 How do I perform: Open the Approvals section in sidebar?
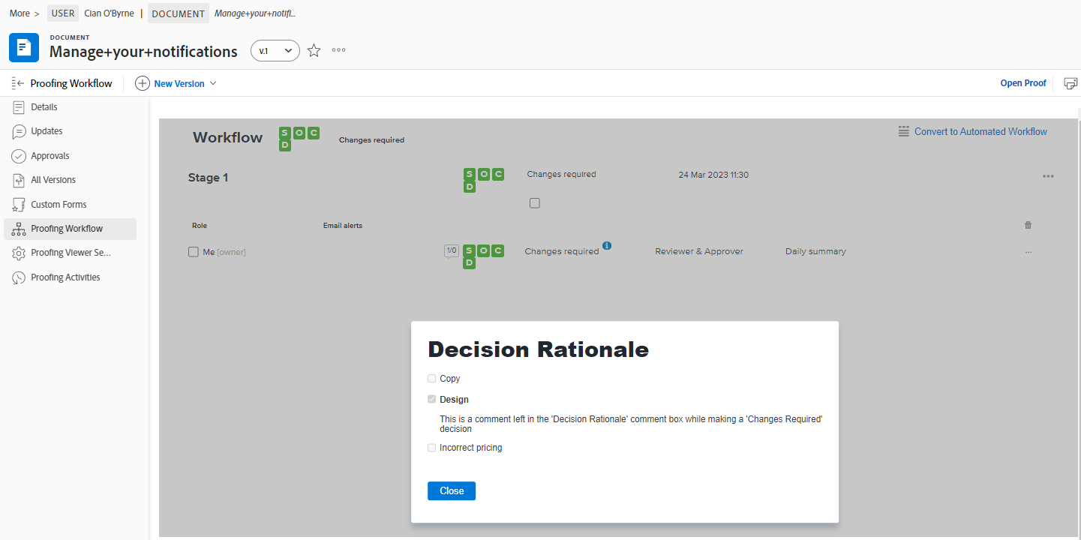(50, 156)
